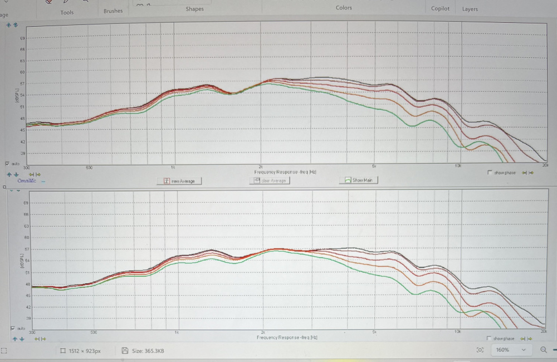Toggle auto checkbox on upper graph
557x362 pixels.
[7, 164]
